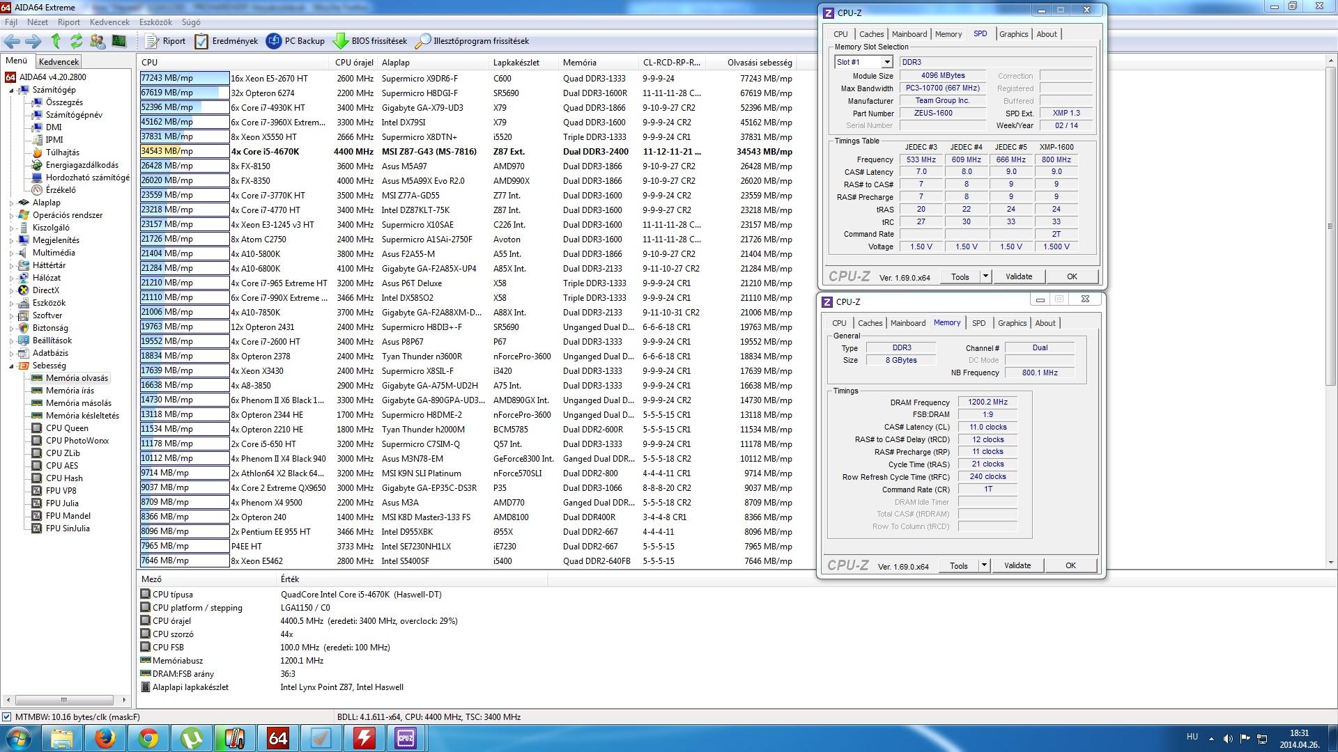Select CPU Queen benchmark in tree
Screen dimensions: 1338x752
67,428
